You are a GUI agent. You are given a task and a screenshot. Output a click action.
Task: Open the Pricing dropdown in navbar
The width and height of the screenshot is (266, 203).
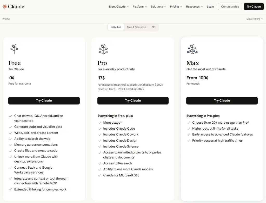click(176, 7)
